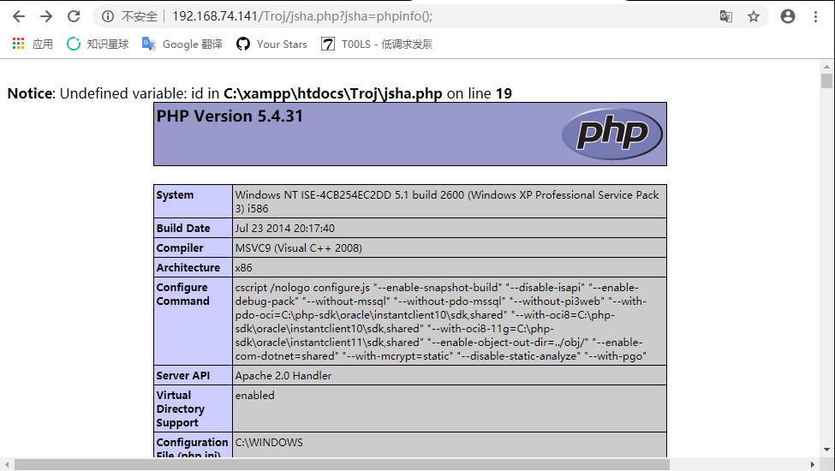Open the Chrome profile avatar
Screen dimensions: 835x471
pyautogui.click(x=788, y=16)
